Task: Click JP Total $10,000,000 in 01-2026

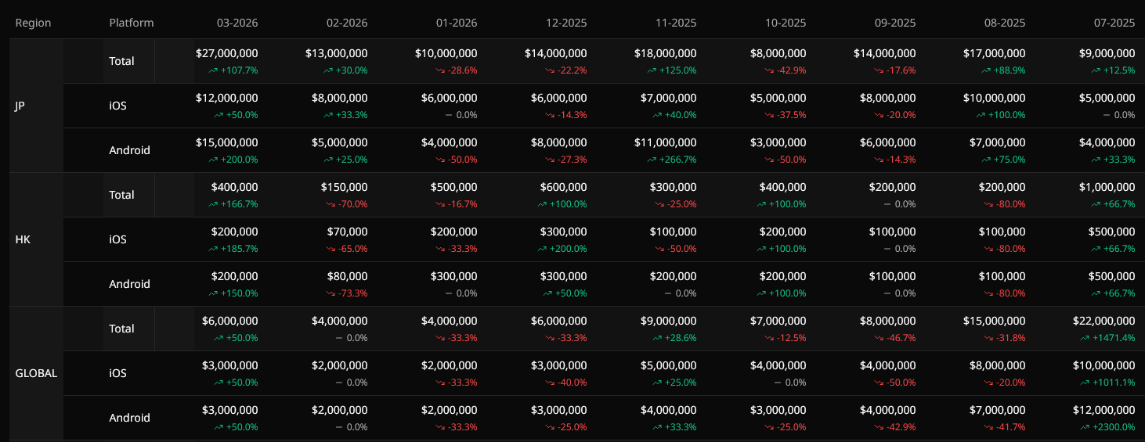Action: (446, 53)
